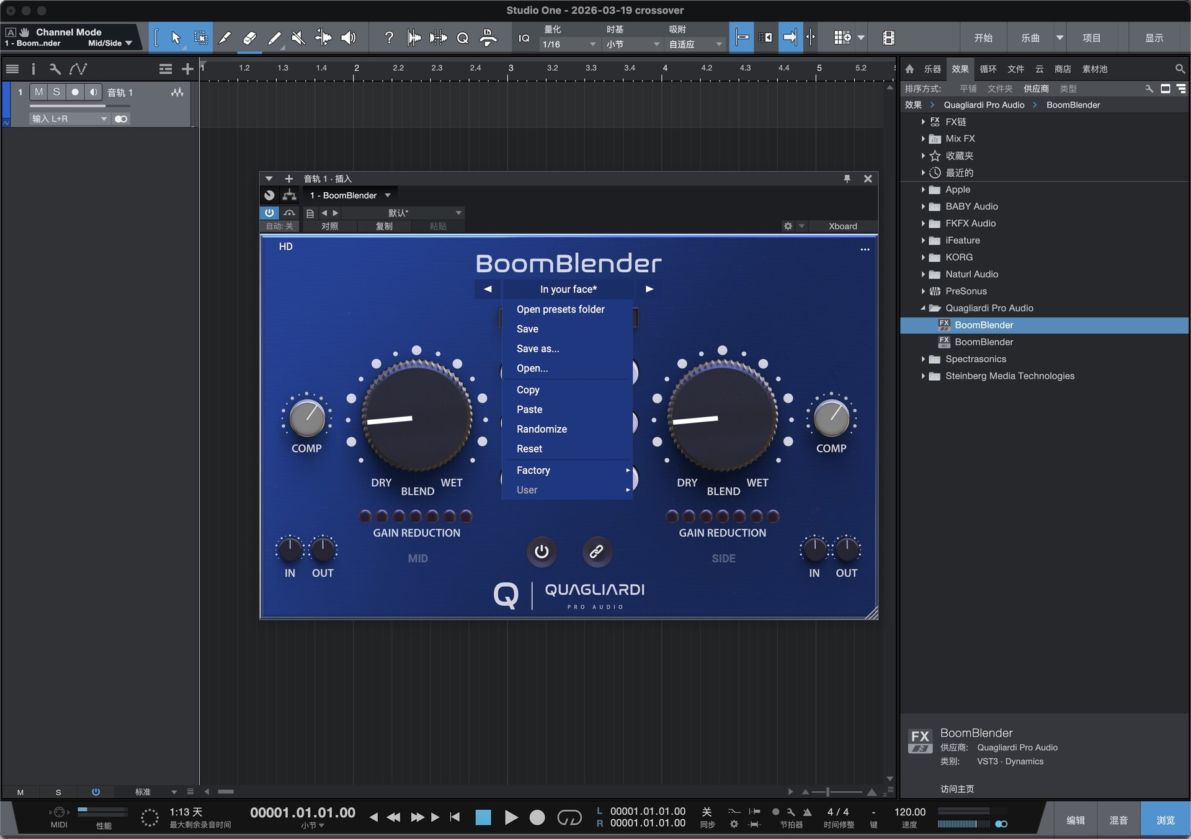Select the Listen speaker tool
Screen dimensions: 1191x839
[x=349, y=38]
